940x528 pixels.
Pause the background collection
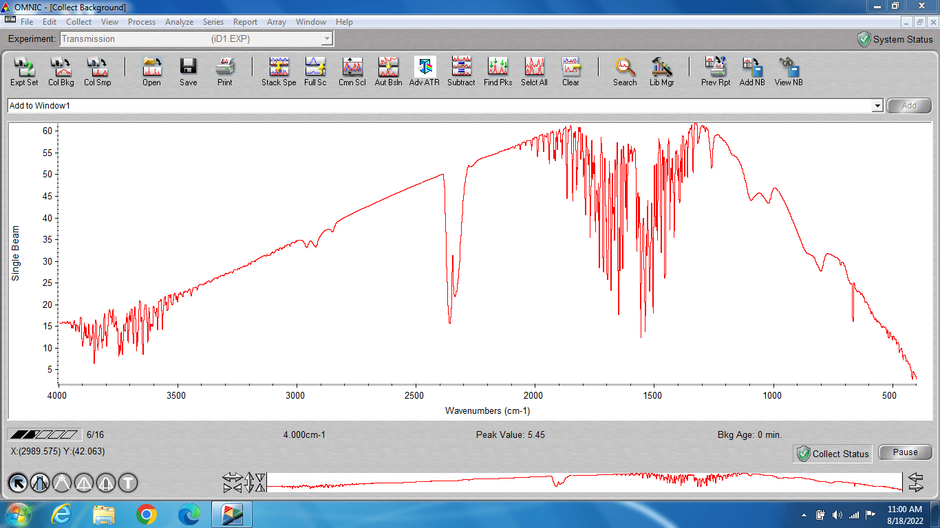(x=905, y=452)
